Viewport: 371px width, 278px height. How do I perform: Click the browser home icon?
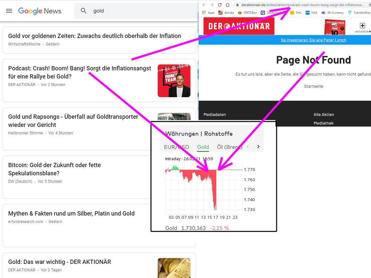click(x=227, y=5)
